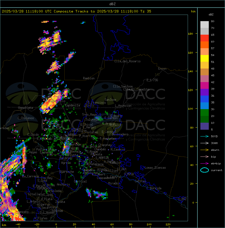Click the '50YD' legend label
The height and width of the screenshot is (228, 225).
pos(214,136)
